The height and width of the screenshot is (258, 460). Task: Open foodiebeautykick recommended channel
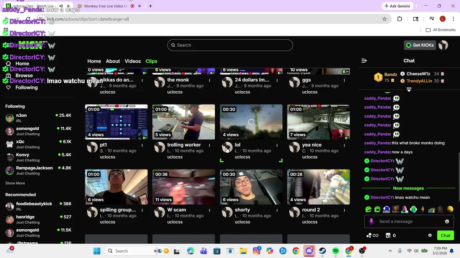pos(38,206)
